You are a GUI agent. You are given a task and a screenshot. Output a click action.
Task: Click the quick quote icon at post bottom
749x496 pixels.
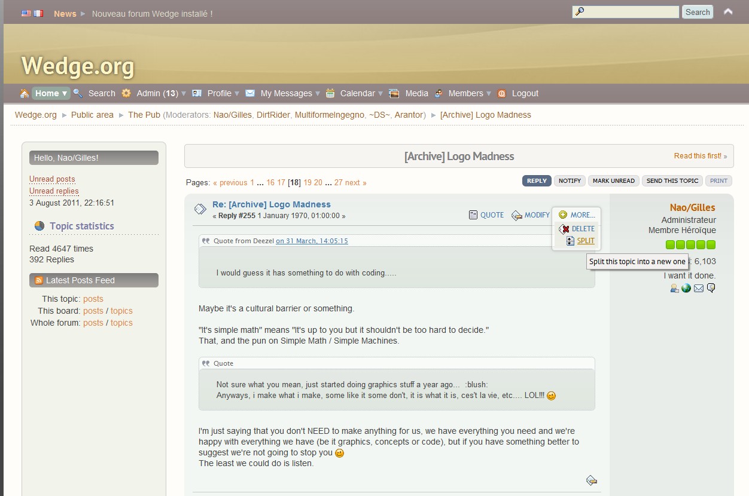click(x=591, y=480)
